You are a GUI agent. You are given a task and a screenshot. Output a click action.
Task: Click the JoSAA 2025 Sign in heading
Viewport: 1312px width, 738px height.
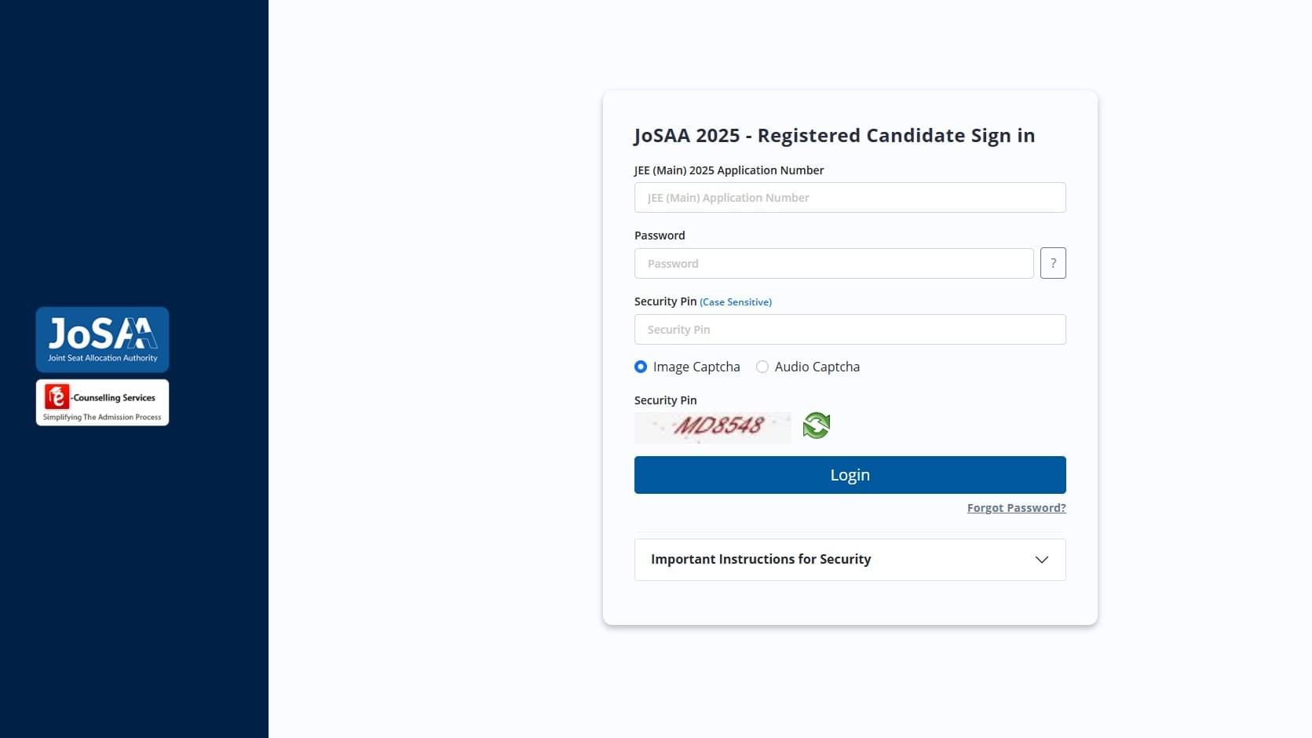[x=835, y=135]
